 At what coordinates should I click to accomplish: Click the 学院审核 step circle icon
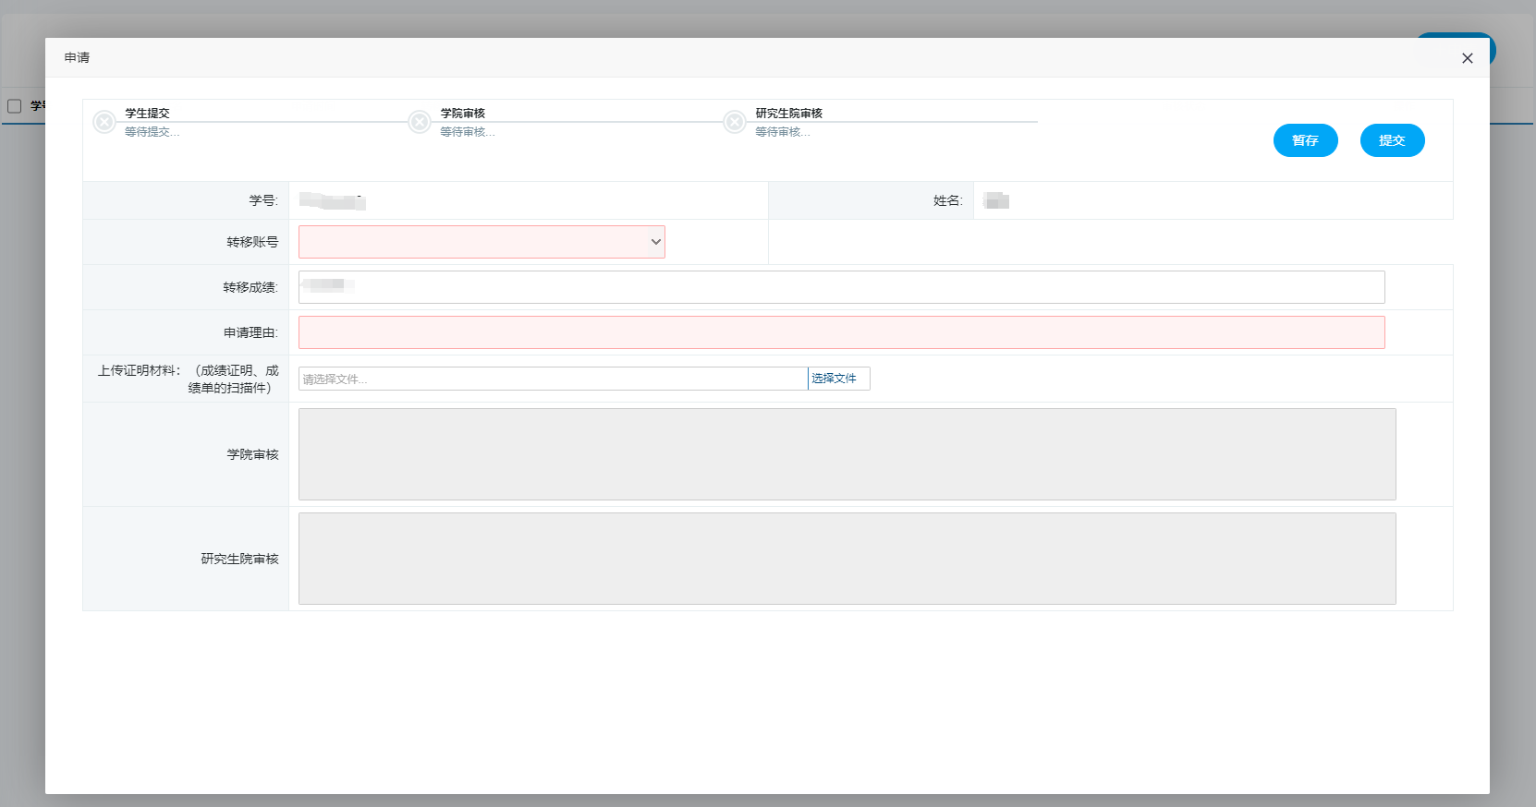(420, 122)
